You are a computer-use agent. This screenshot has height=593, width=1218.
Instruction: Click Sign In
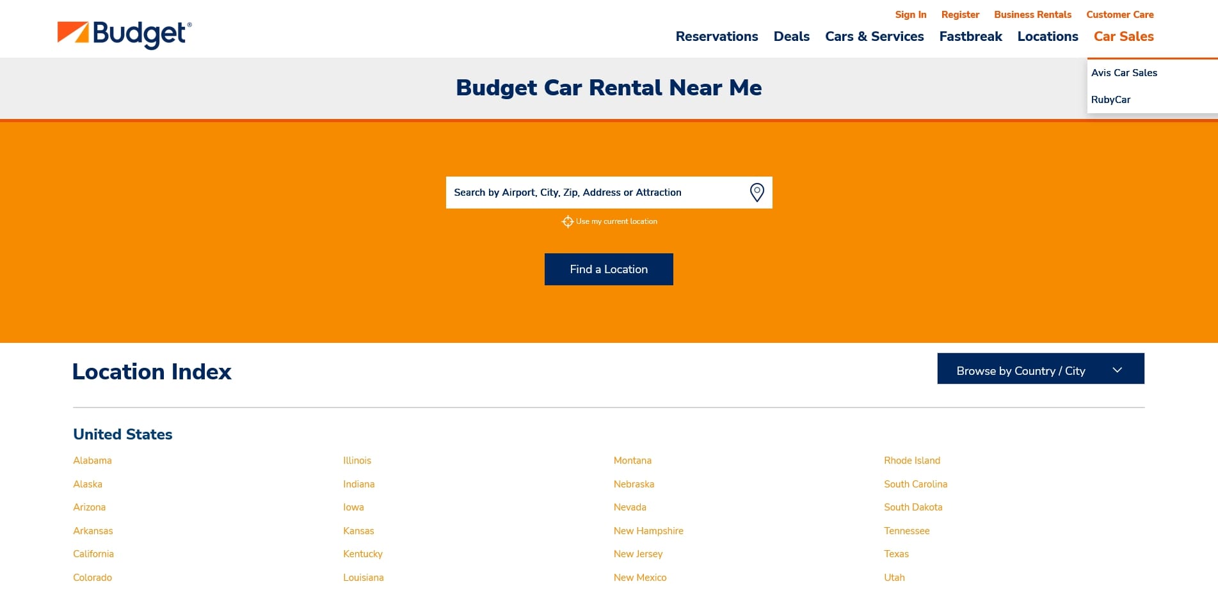(x=910, y=14)
